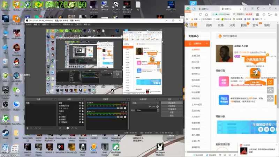
Task: Click the camera icon on right floating bar
Action: point(270,98)
